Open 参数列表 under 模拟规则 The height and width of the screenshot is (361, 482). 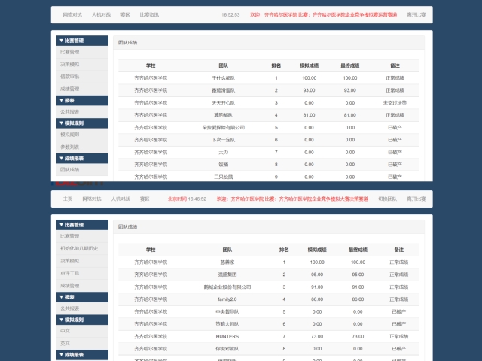pyautogui.click(x=69, y=147)
